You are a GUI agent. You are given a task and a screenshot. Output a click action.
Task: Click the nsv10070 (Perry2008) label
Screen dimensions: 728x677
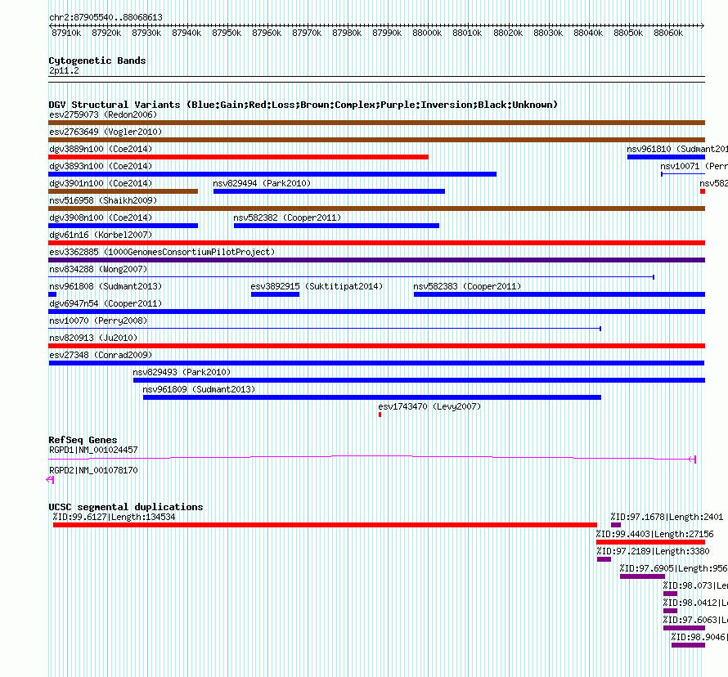click(x=98, y=321)
